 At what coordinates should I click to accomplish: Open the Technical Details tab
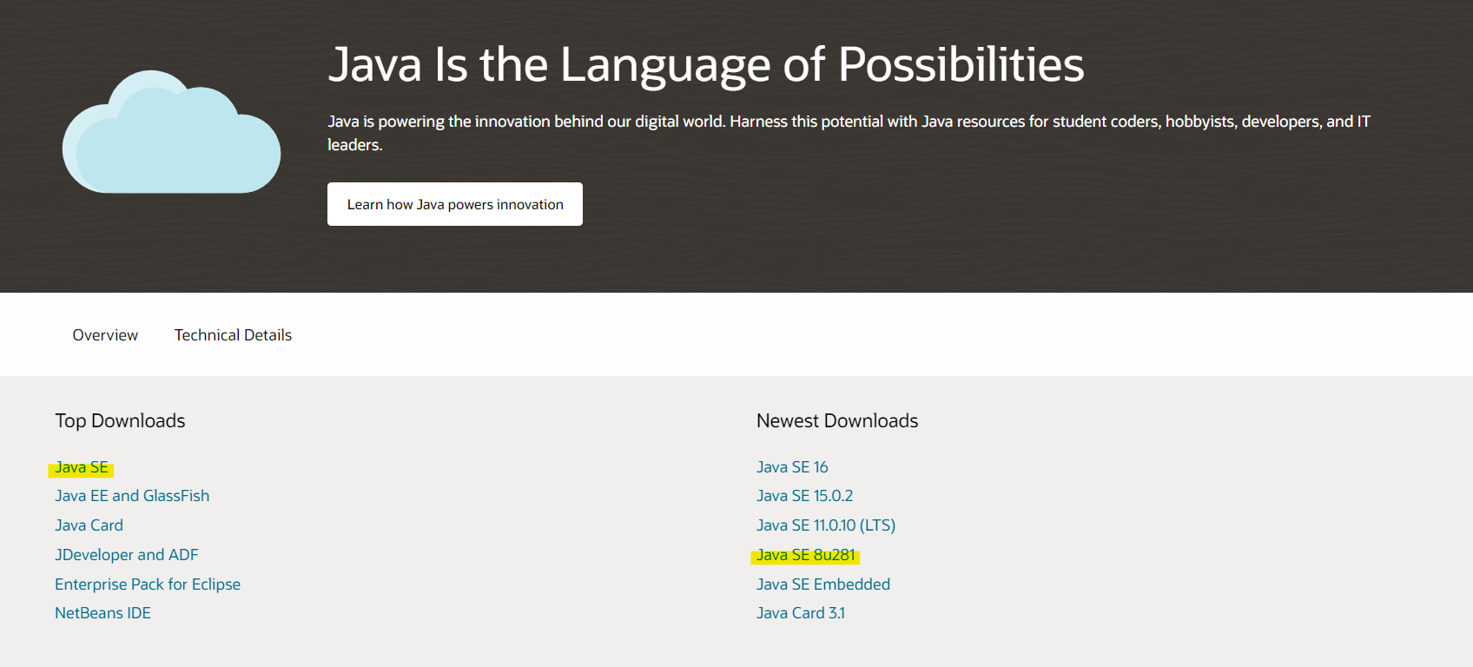[x=233, y=335]
